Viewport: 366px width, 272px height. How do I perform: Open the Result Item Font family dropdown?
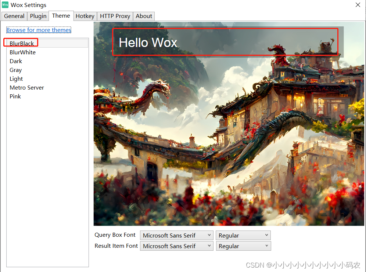point(177,246)
